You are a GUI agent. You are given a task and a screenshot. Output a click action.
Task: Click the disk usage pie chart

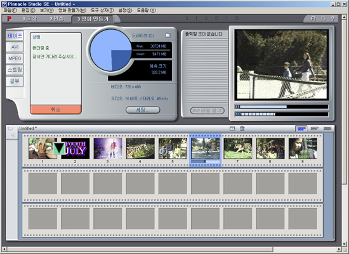pyautogui.click(x=110, y=50)
